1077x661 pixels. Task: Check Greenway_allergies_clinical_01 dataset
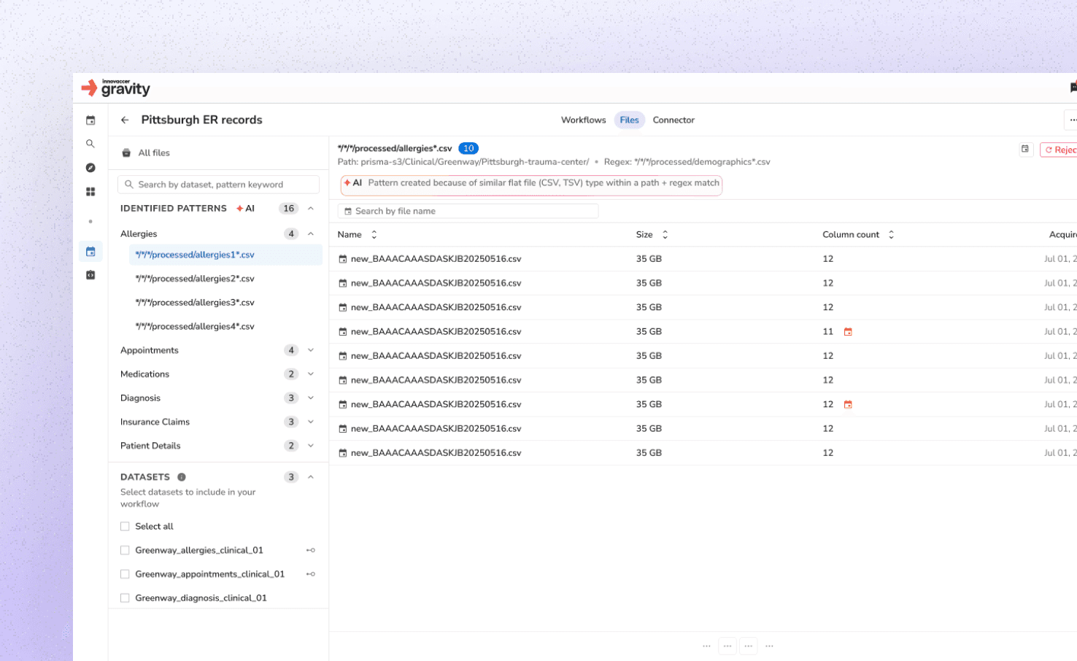tap(125, 551)
